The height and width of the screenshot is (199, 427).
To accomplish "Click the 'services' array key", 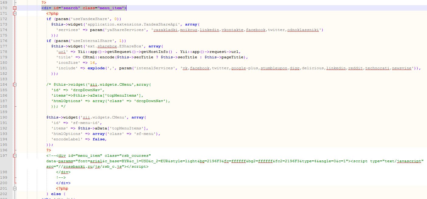I will pyautogui.click(x=68, y=30).
